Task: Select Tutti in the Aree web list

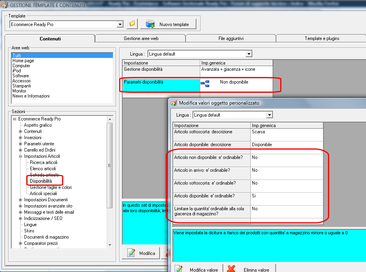Action: click(62, 56)
